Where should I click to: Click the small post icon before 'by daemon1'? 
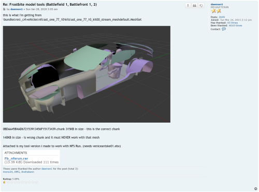[x=4, y=9]
